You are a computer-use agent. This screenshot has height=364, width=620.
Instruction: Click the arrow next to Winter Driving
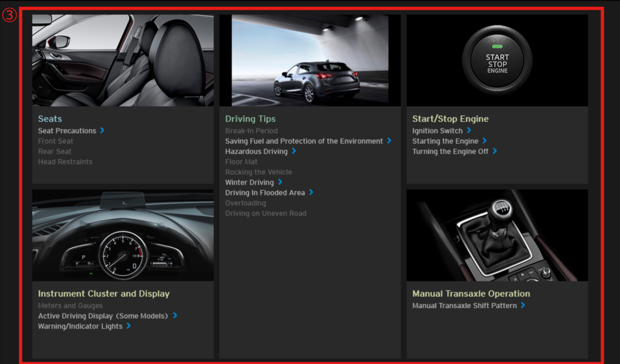coord(280,182)
